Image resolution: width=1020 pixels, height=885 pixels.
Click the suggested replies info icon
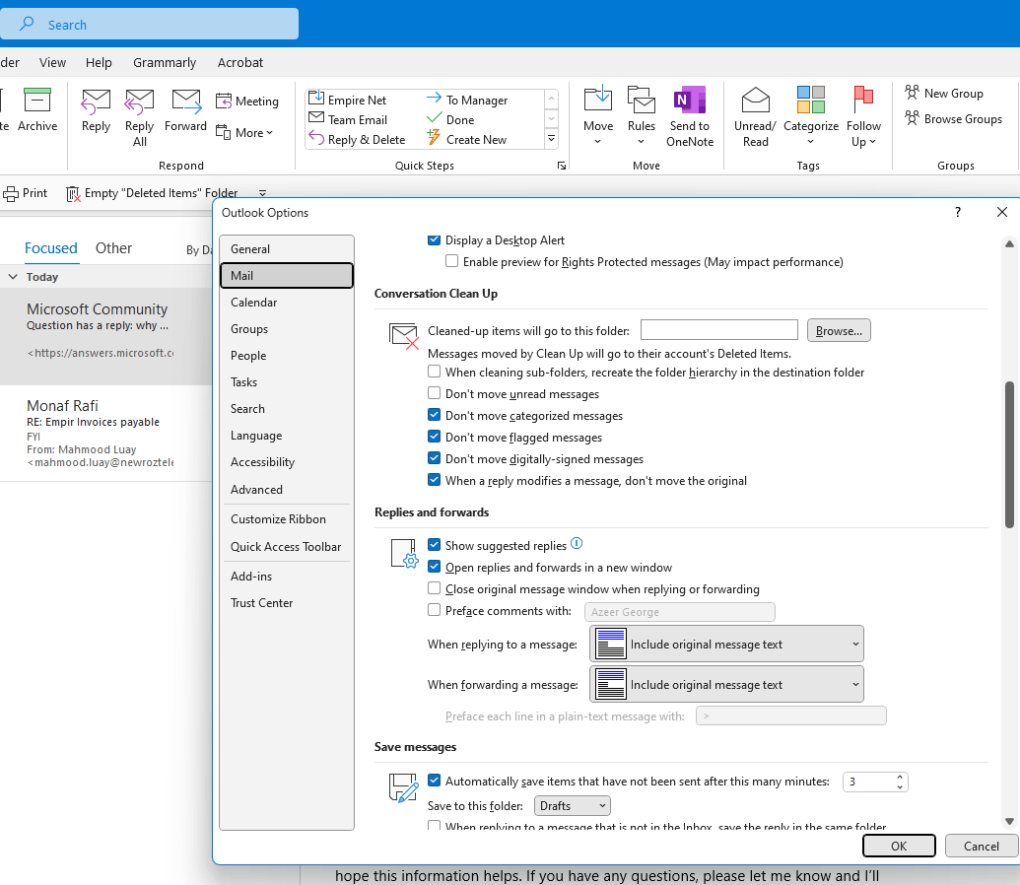tap(577, 543)
